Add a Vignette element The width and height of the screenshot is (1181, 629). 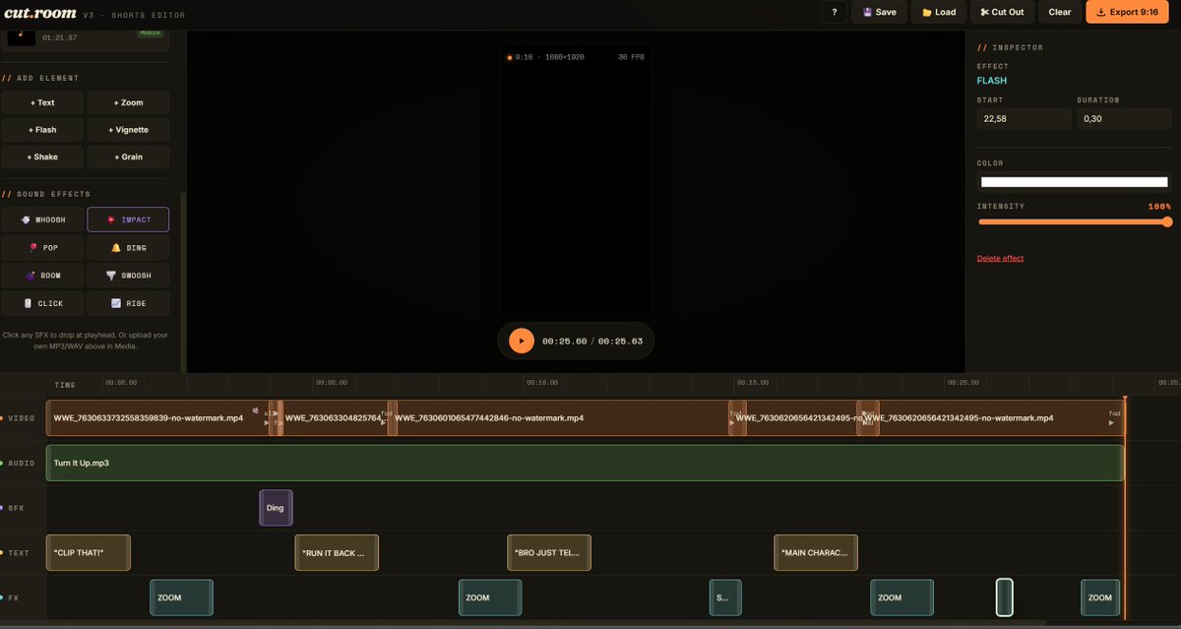(128, 129)
